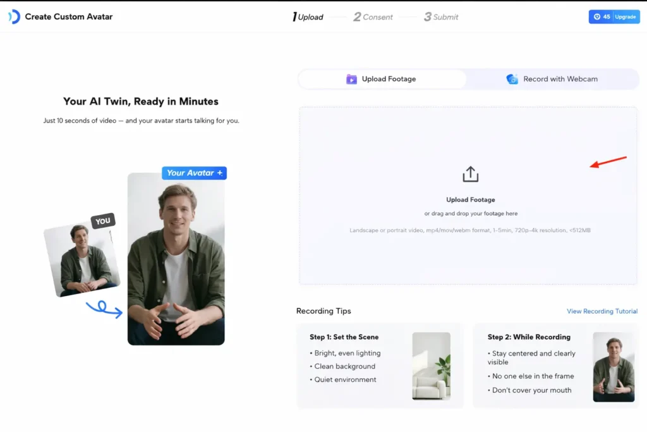
Task: Go to step 2 Consent
Action: tap(373, 17)
